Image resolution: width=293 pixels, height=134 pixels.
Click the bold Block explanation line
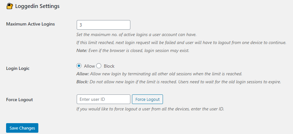point(179,82)
